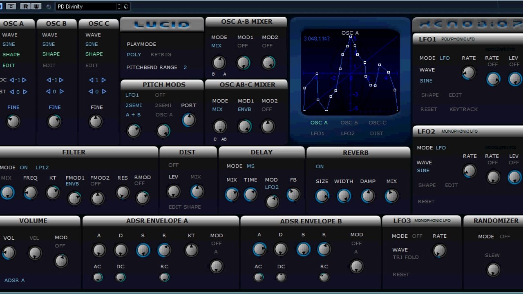Open the PD Divinity preset selector
The width and height of the screenshot is (523, 294).
point(86,7)
